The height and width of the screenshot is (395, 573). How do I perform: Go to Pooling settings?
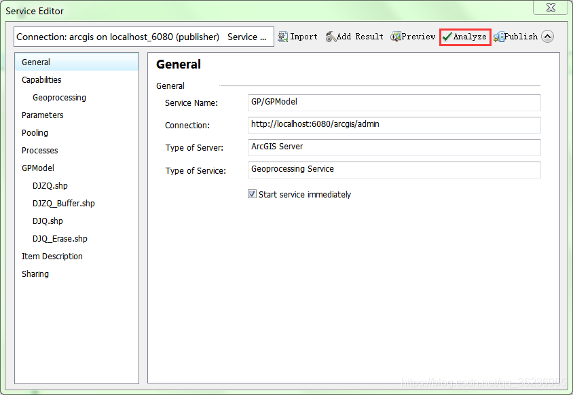[x=35, y=133]
